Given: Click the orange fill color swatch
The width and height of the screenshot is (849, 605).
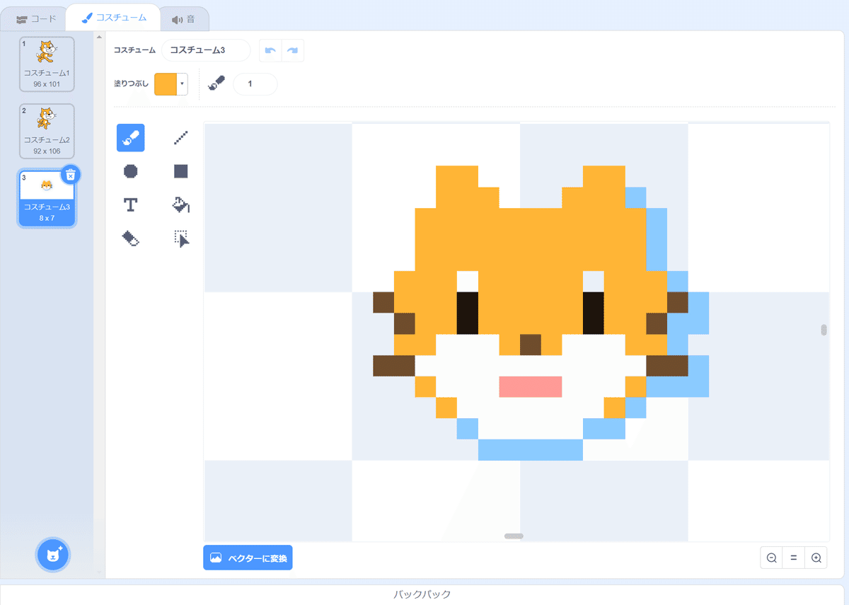Looking at the screenshot, I should [166, 84].
